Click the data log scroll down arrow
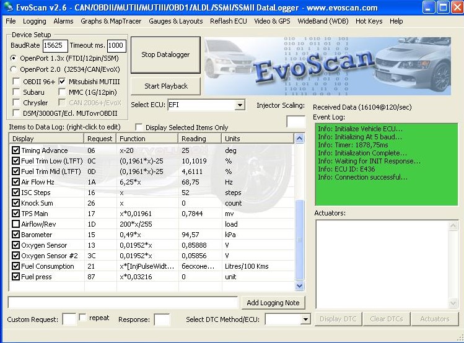The width and height of the screenshot is (464, 343). [x=299, y=285]
